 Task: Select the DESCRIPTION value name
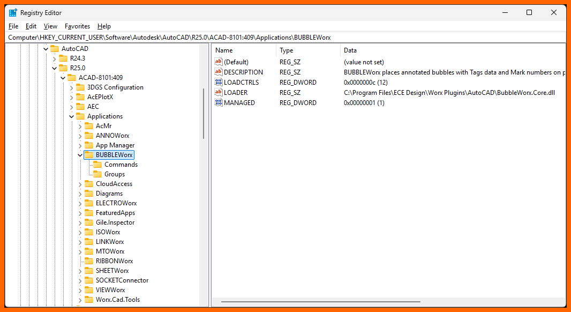[x=243, y=72]
